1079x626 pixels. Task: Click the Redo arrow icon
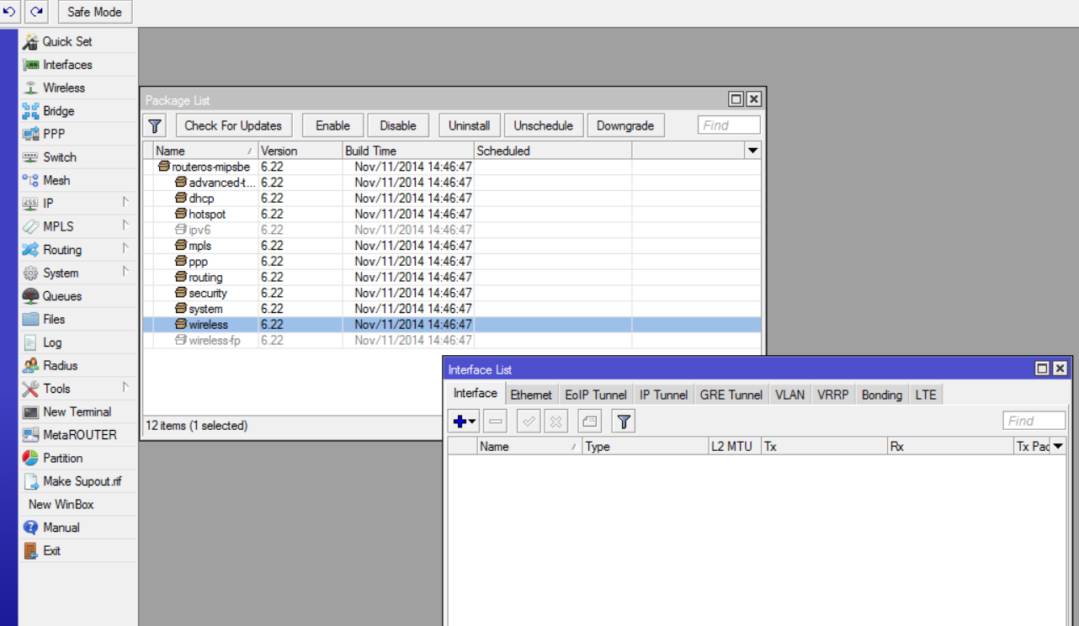tap(36, 12)
